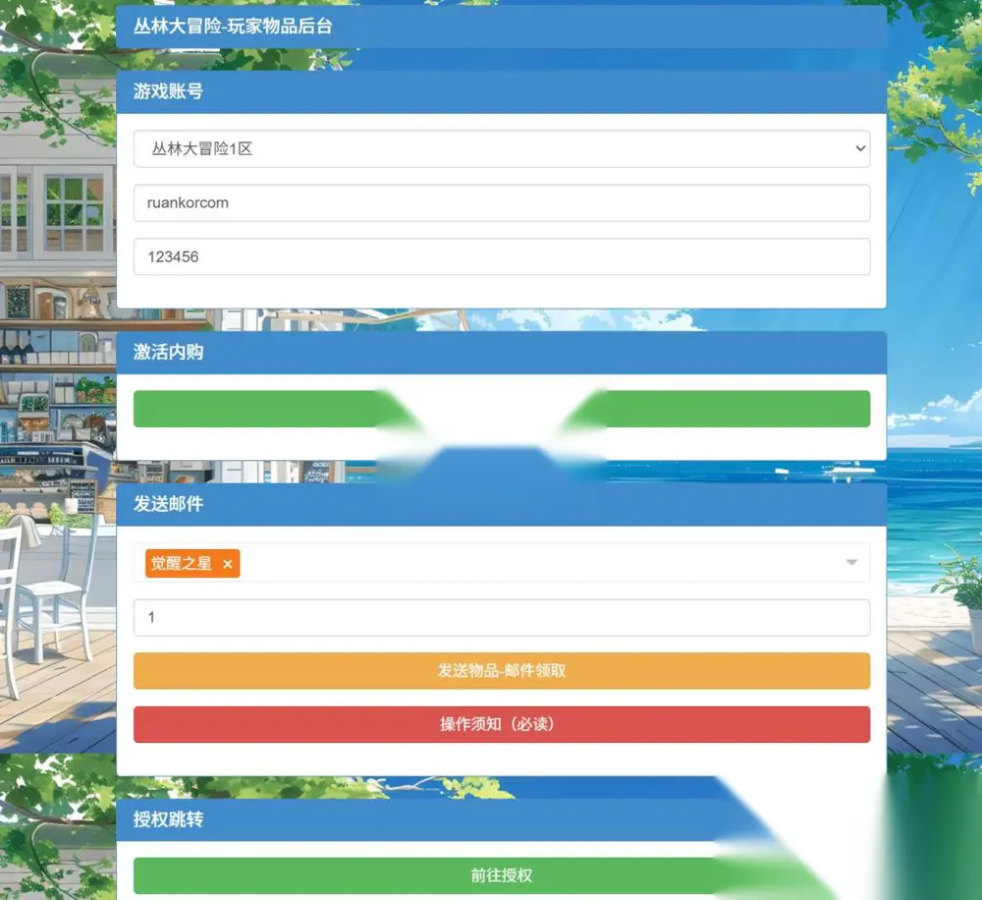Remove the 觉醒之星 tag with its × icon
The width and height of the screenshot is (982, 900).
point(228,563)
